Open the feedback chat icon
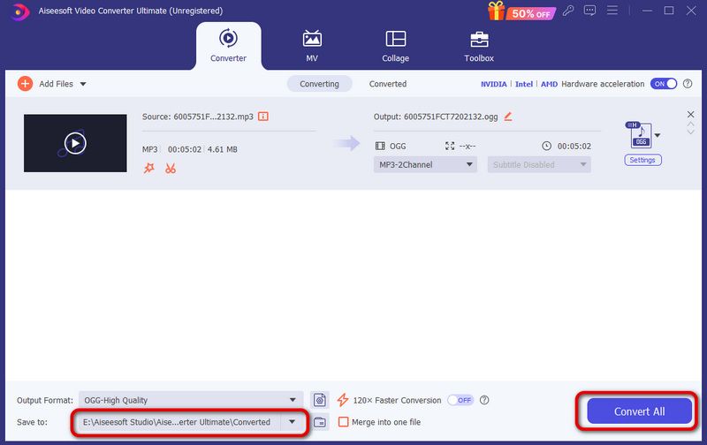The width and height of the screenshot is (707, 445). click(x=589, y=11)
